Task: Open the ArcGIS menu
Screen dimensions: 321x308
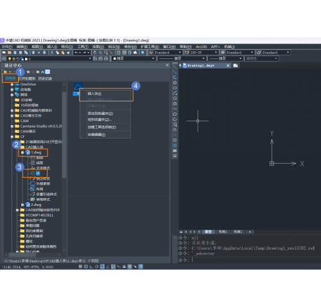Action: pos(201,47)
